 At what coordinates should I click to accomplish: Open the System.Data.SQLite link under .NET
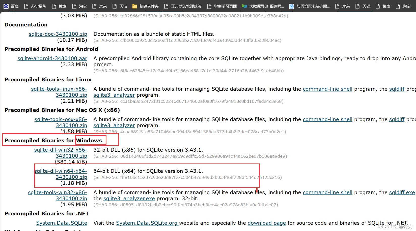point(62,223)
